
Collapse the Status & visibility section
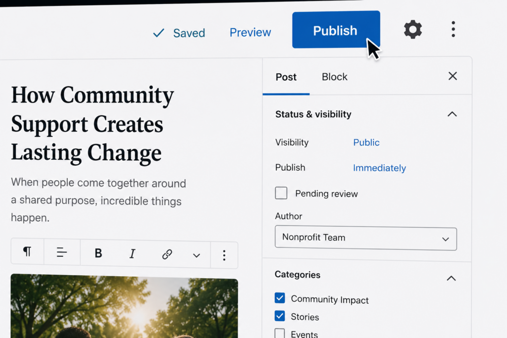(452, 114)
